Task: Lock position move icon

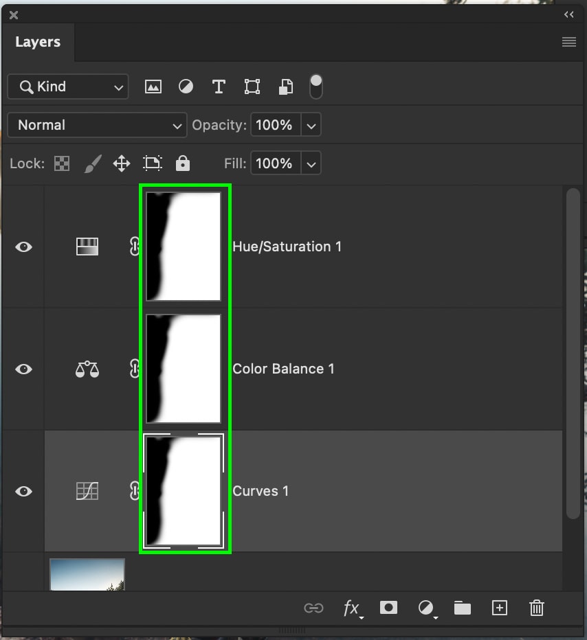Action: (x=122, y=163)
